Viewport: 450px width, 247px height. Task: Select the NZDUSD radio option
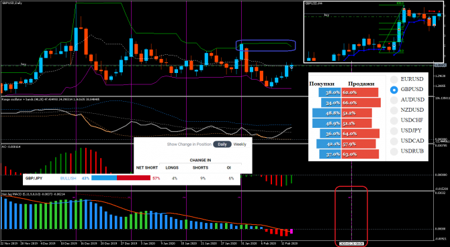point(394,110)
